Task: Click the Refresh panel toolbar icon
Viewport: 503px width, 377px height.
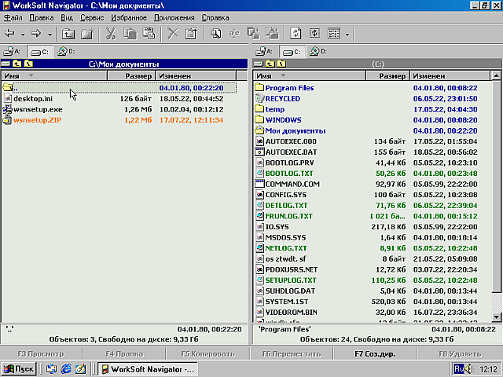Action: (296, 34)
